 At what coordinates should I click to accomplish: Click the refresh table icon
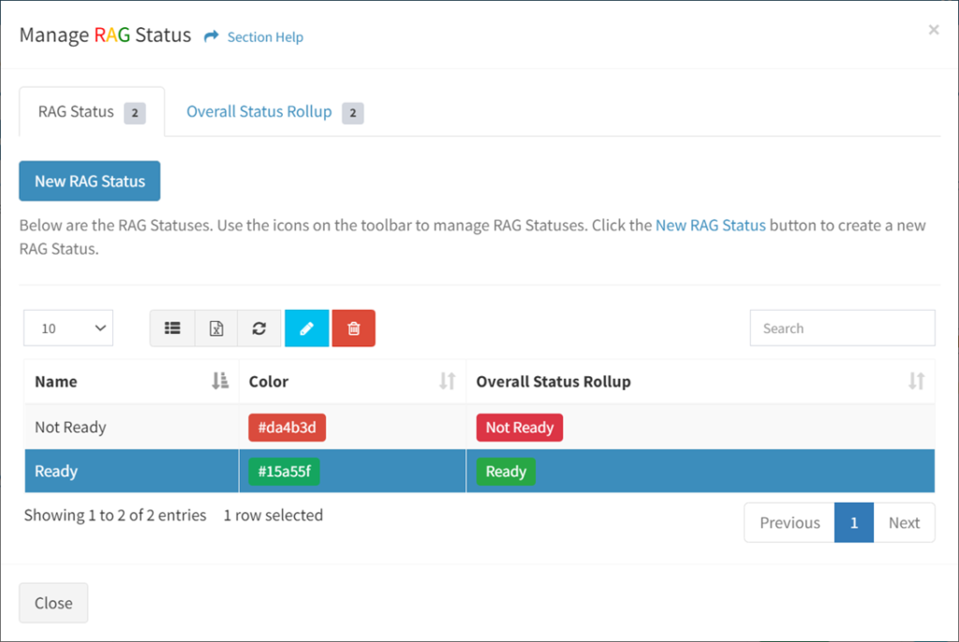click(258, 328)
